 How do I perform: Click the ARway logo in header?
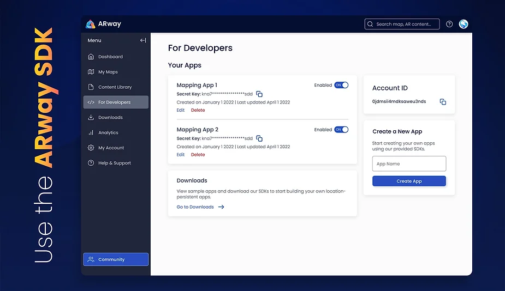103,24
